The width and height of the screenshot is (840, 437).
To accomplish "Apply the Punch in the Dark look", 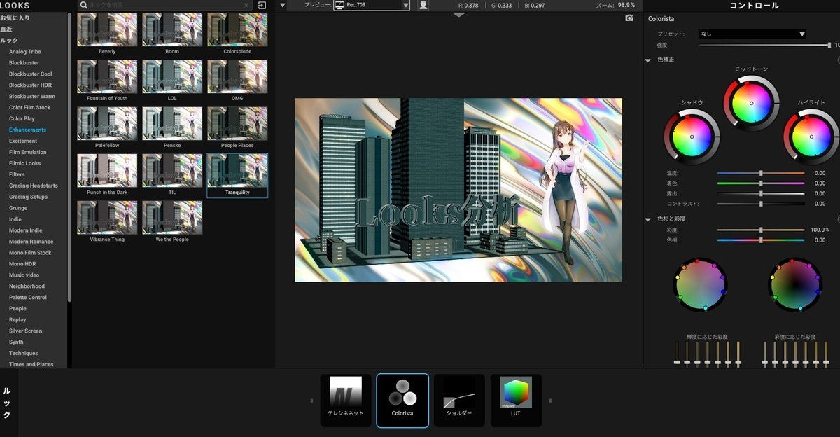I will (107, 175).
